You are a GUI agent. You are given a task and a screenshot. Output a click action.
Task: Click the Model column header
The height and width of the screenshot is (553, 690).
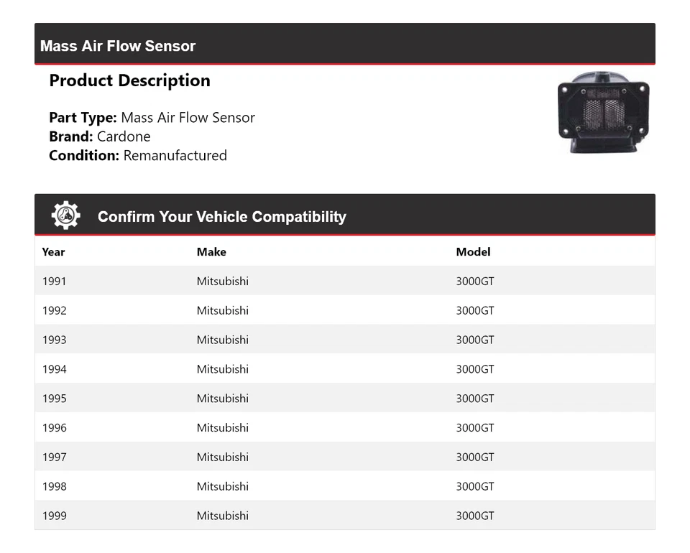tap(473, 252)
